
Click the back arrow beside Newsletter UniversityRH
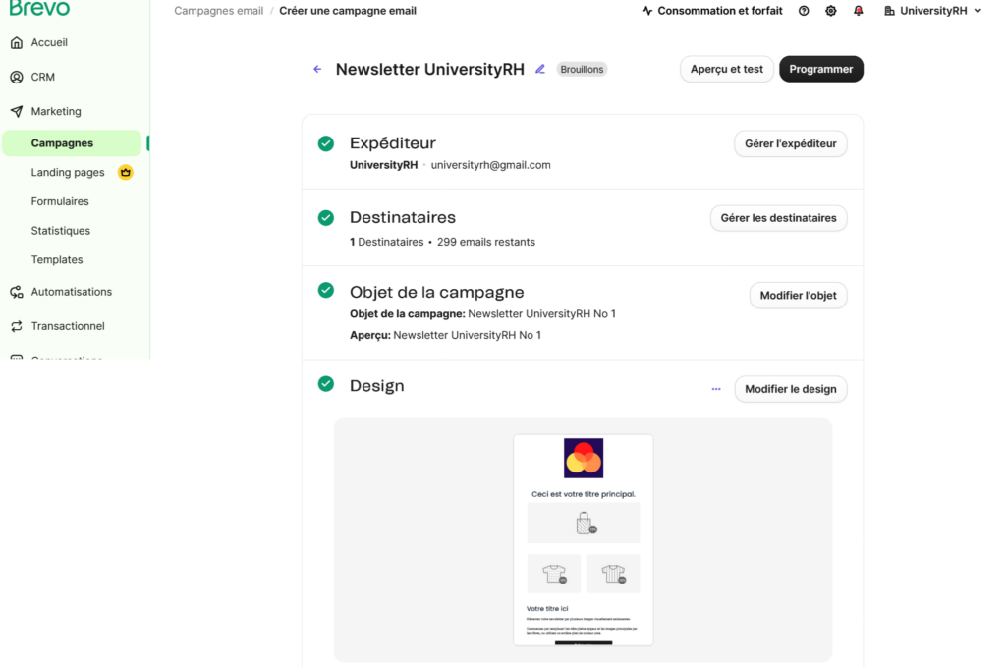coord(317,69)
